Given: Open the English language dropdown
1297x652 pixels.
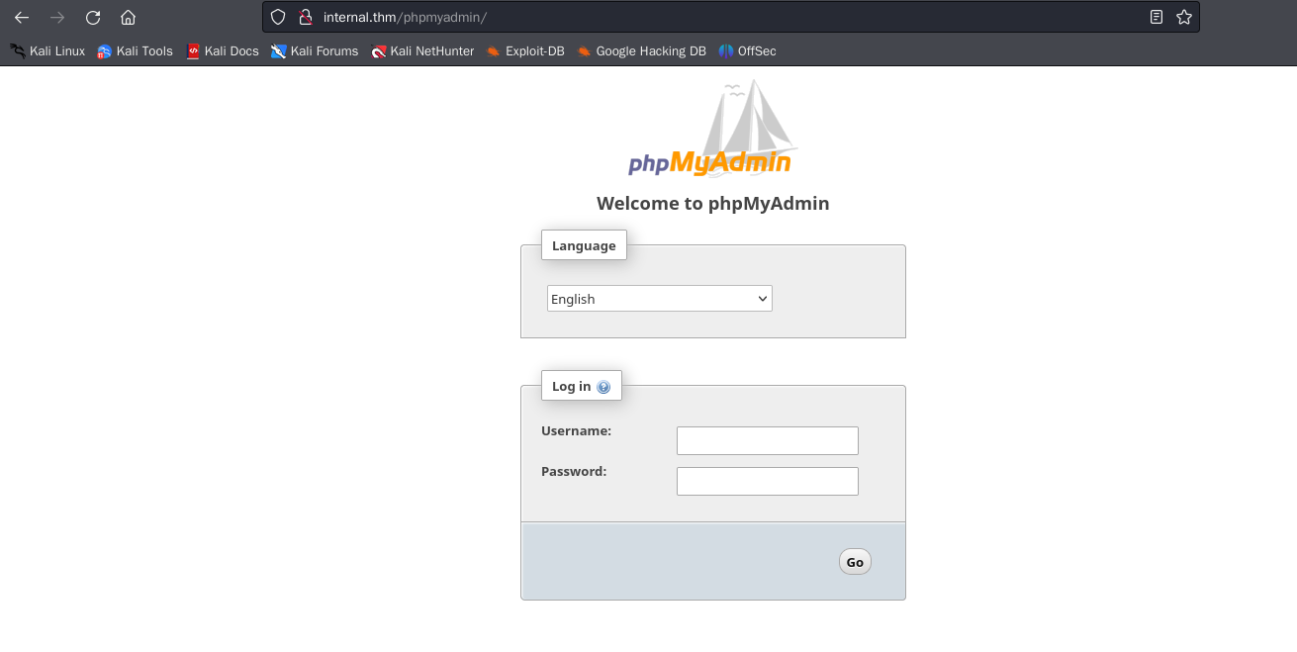Looking at the screenshot, I should pos(660,299).
